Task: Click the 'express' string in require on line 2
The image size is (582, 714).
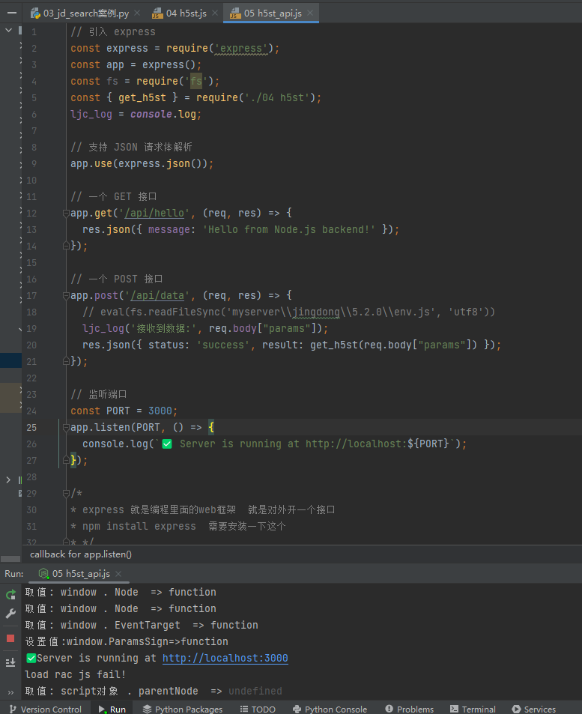Action: click(241, 48)
